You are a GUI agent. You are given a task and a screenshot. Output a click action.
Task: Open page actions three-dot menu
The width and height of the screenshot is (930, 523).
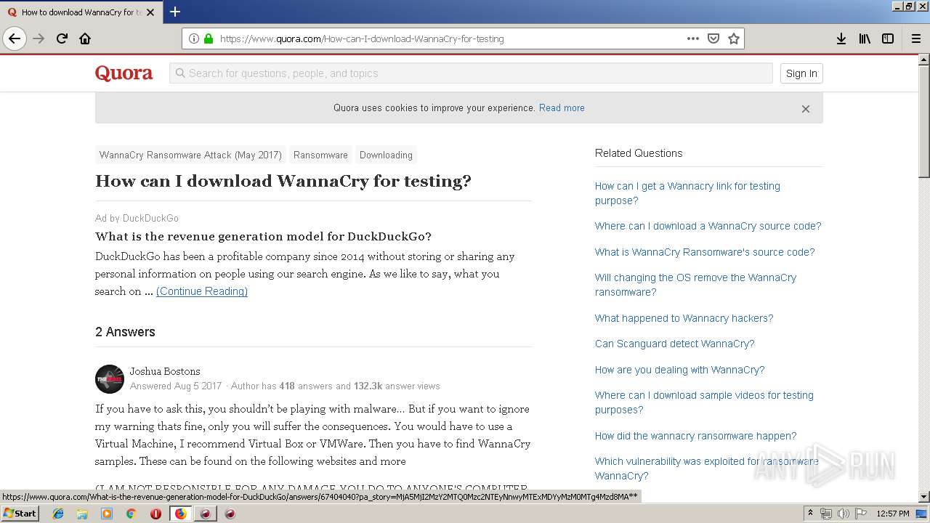click(693, 38)
